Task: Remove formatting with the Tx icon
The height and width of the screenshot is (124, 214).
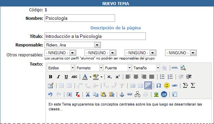Action: tap(77, 95)
